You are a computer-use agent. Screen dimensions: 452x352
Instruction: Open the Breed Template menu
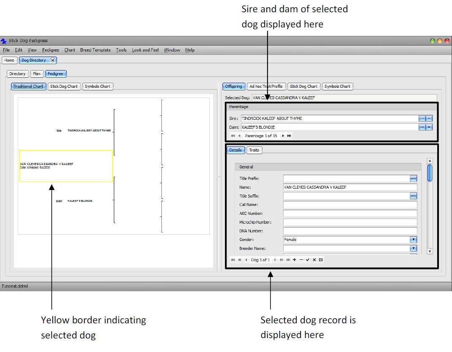pos(95,50)
